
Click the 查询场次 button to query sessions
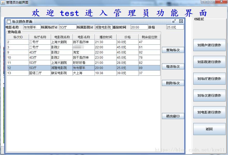click(x=173, y=50)
